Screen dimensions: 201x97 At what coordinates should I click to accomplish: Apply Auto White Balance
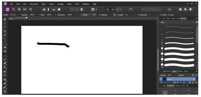point(59,9)
